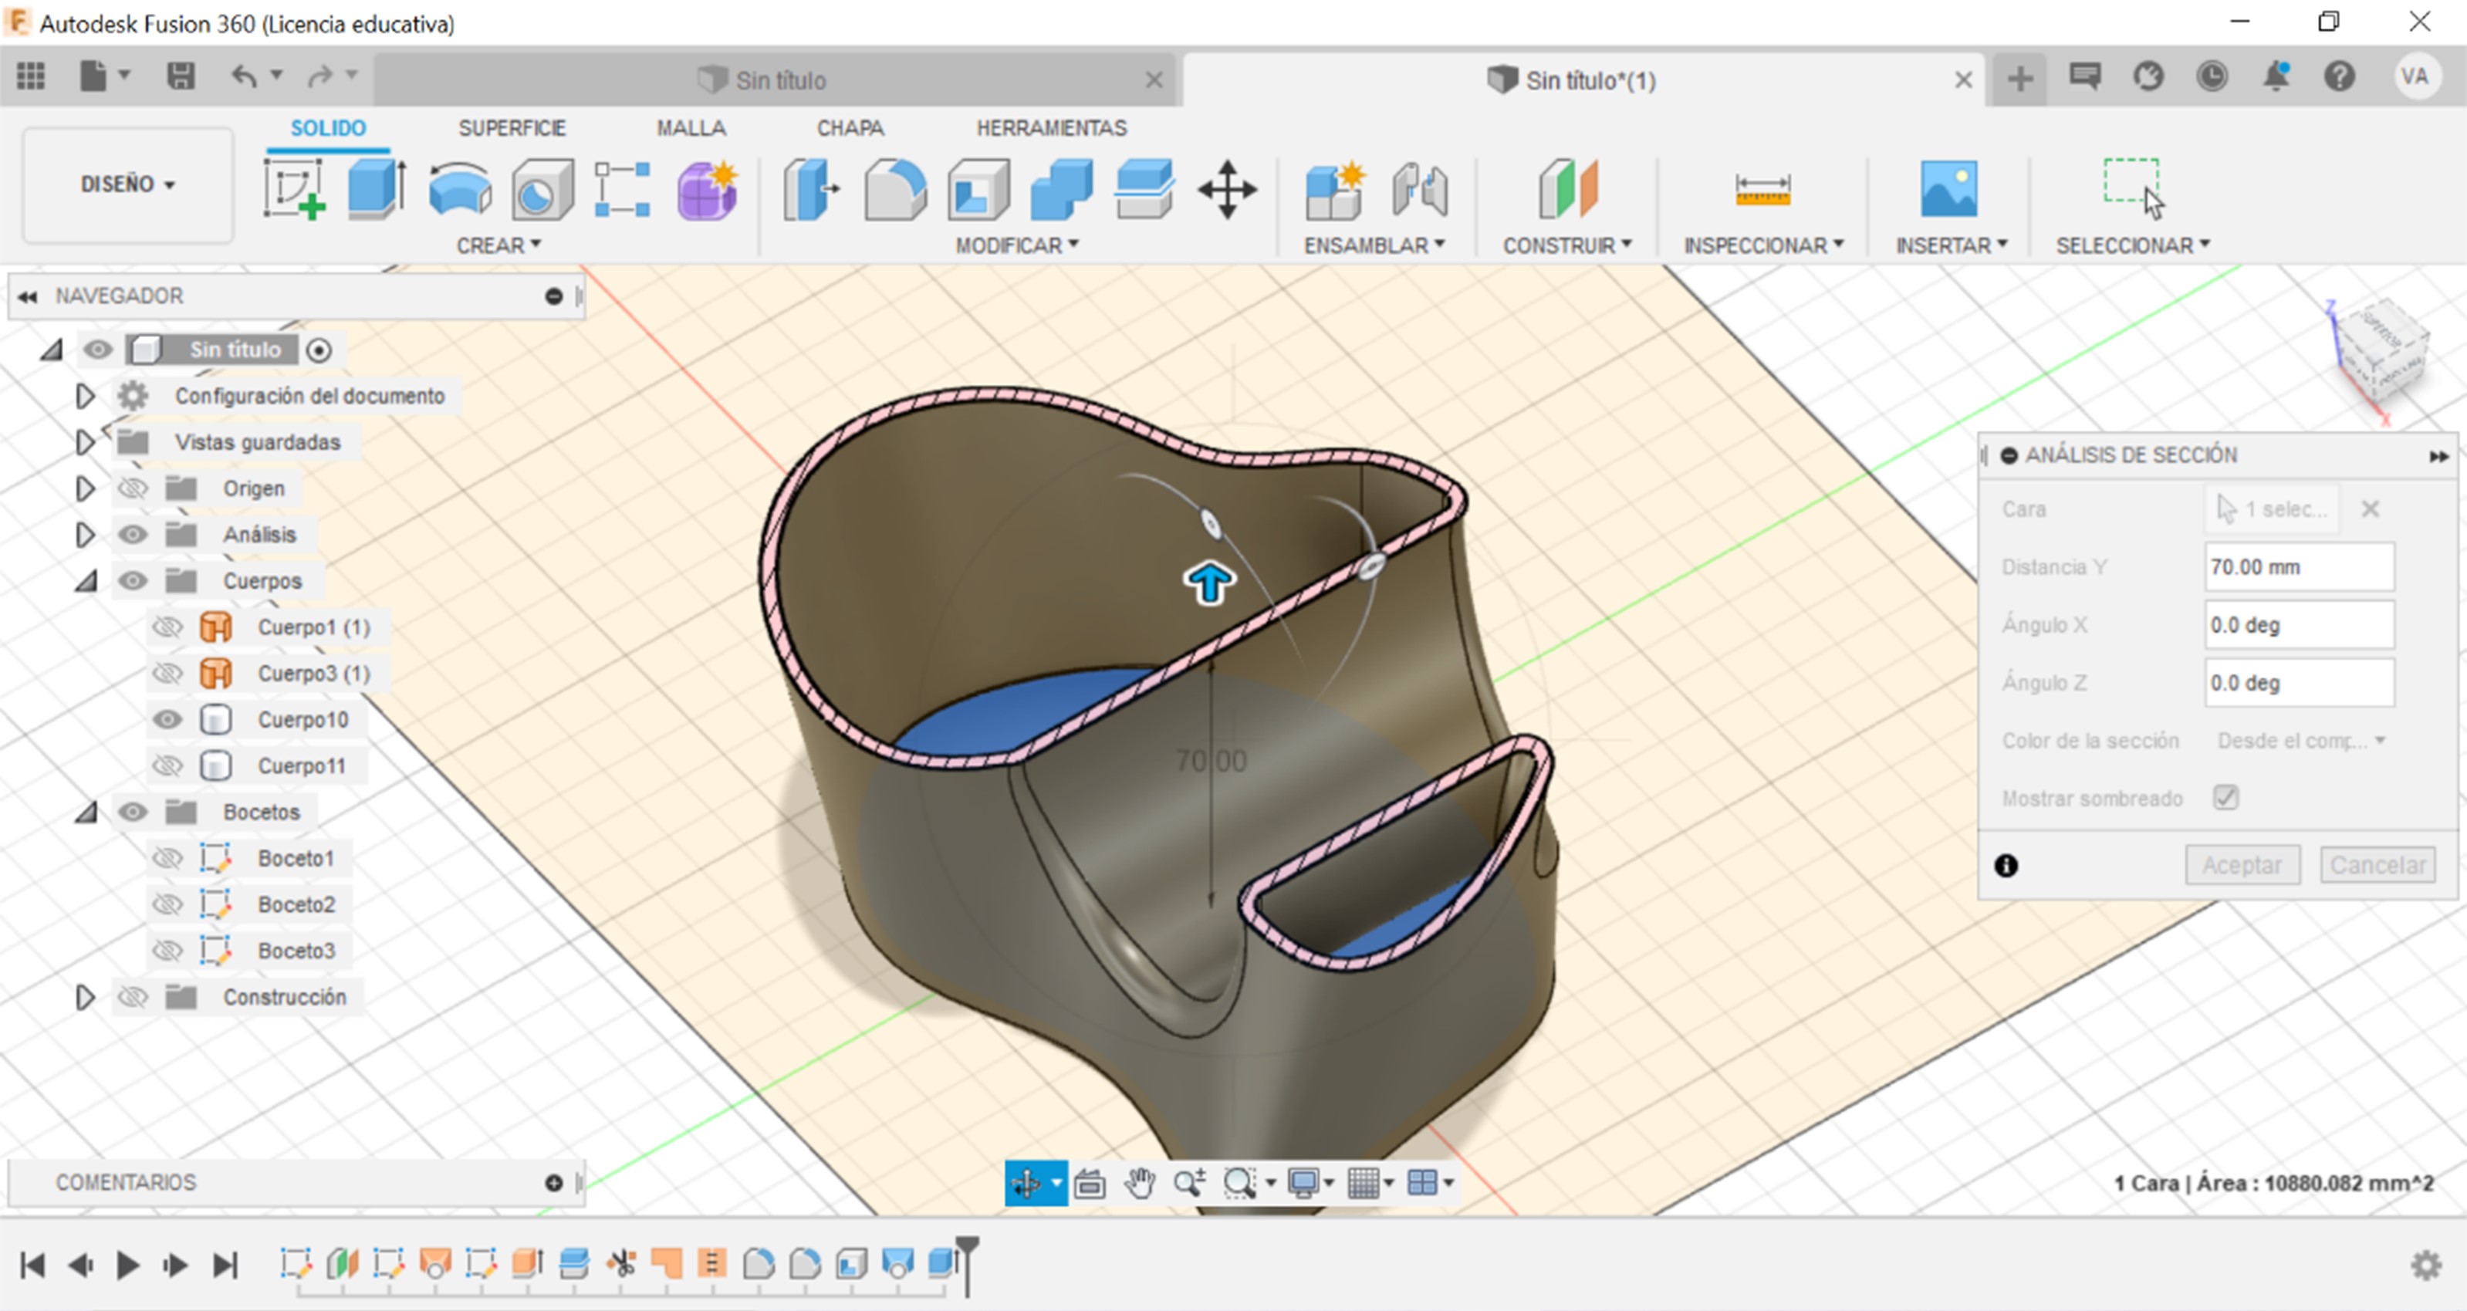Switch to the SUPERFICIE tab
This screenshot has height=1311, width=2467.
point(512,127)
